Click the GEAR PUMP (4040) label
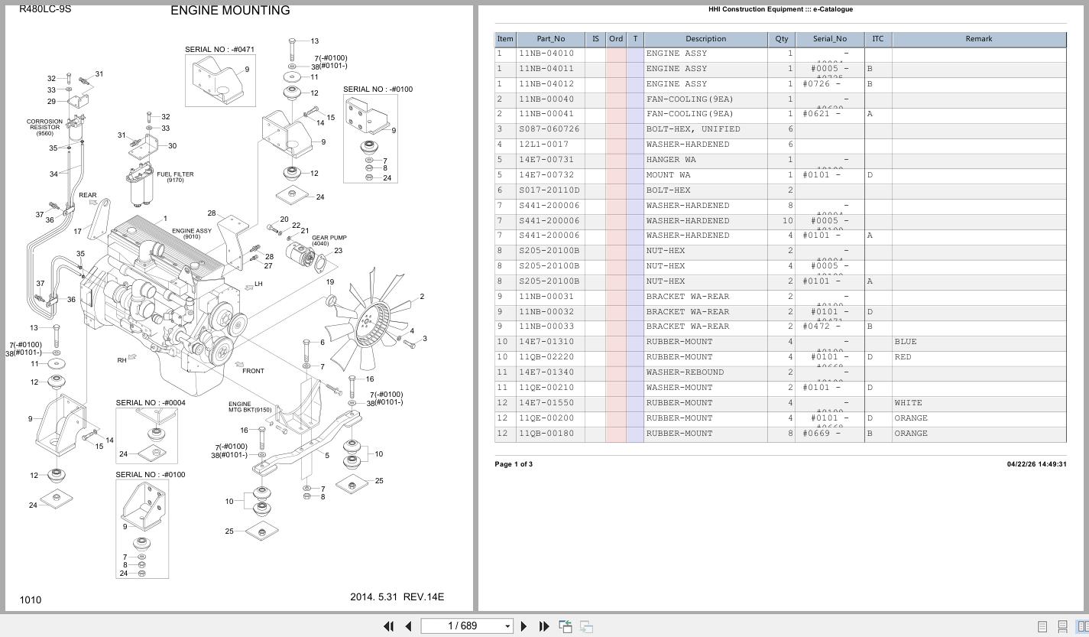The image size is (1089, 637). [x=329, y=241]
